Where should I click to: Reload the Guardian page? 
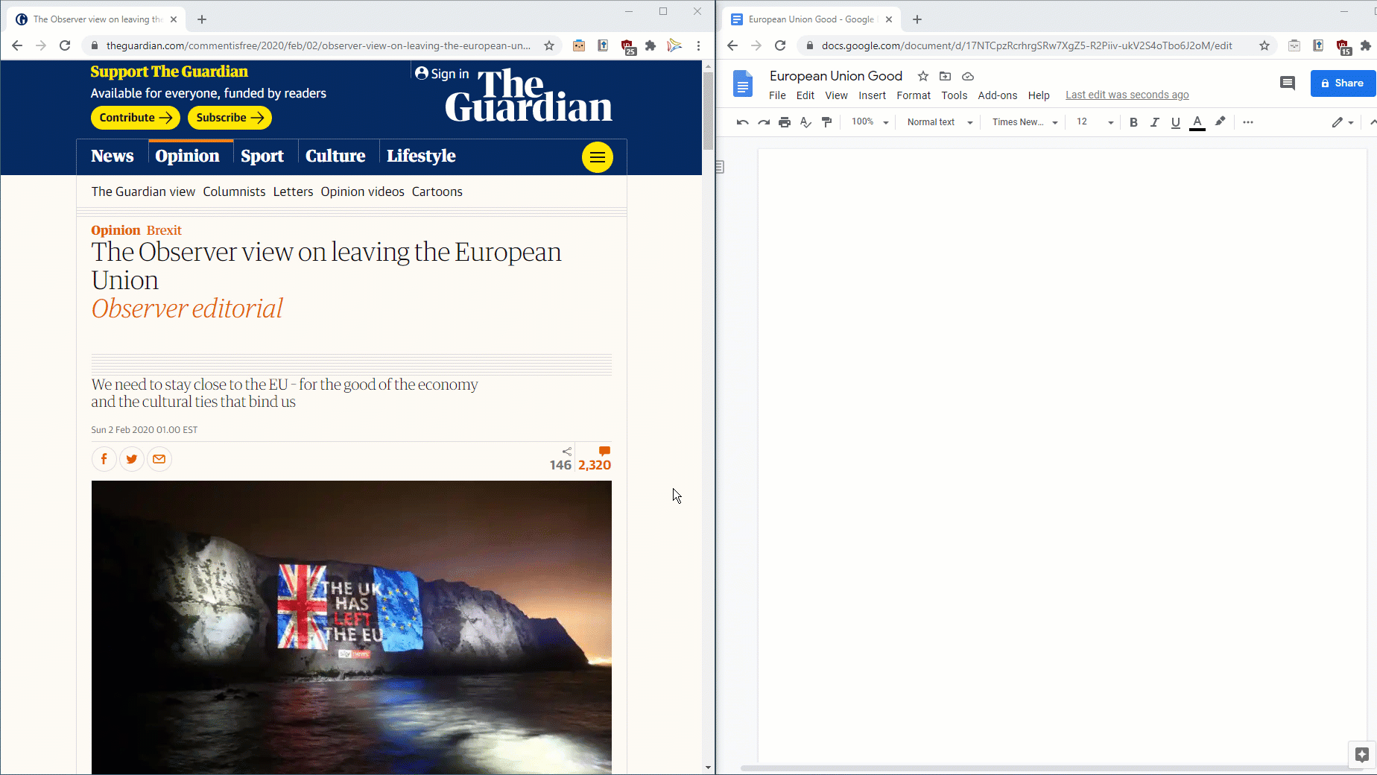(x=65, y=45)
